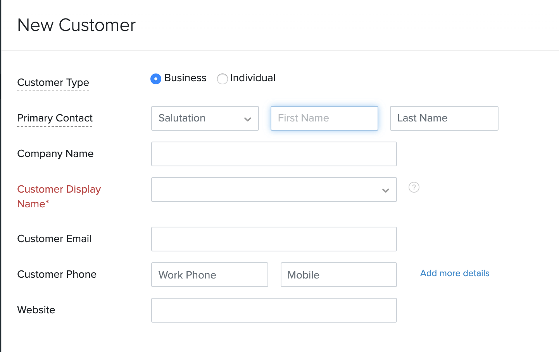The width and height of the screenshot is (559, 352).
Task: Select the Website input field
Action: click(274, 310)
